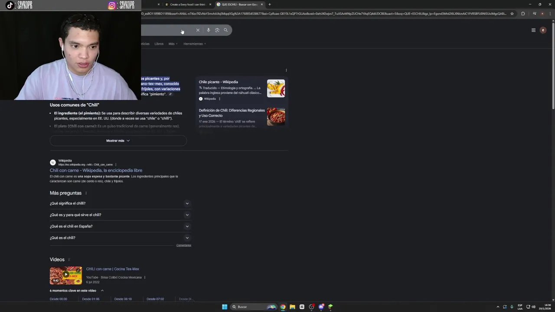Click the copy-link icon after 'pimiento'
This screenshot has height=312, width=555.
170,94
